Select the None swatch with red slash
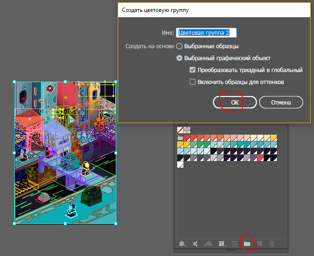 [180, 130]
